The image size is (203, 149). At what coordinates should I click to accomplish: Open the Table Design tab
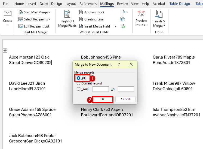[x=180, y=4]
